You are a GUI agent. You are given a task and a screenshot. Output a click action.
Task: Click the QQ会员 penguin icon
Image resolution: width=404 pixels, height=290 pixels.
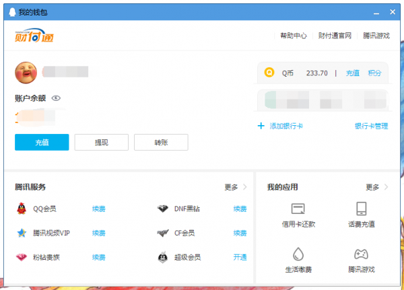[22, 209]
